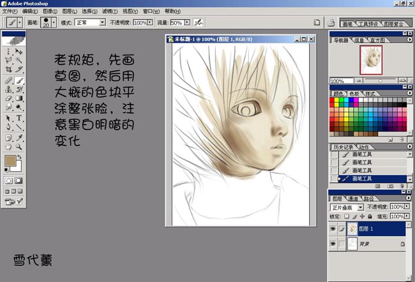Select the Brush tool in the toolbox
The width and height of the screenshot is (415, 282).
coord(19,81)
